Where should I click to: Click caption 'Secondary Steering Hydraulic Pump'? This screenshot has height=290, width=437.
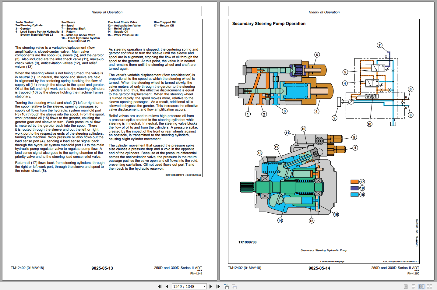click(x=324, y=250)
